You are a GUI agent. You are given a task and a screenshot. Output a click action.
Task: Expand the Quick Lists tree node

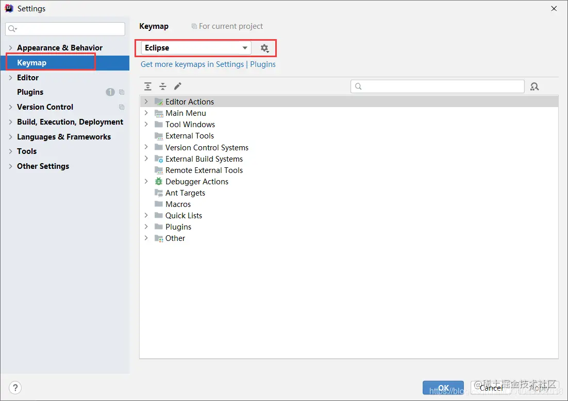146,215
